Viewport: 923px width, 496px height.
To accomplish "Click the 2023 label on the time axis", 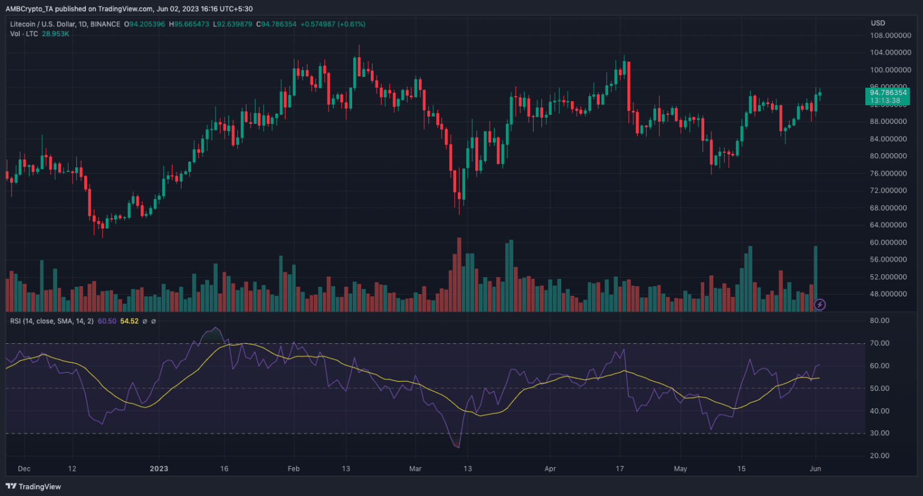I will (159, 468).
